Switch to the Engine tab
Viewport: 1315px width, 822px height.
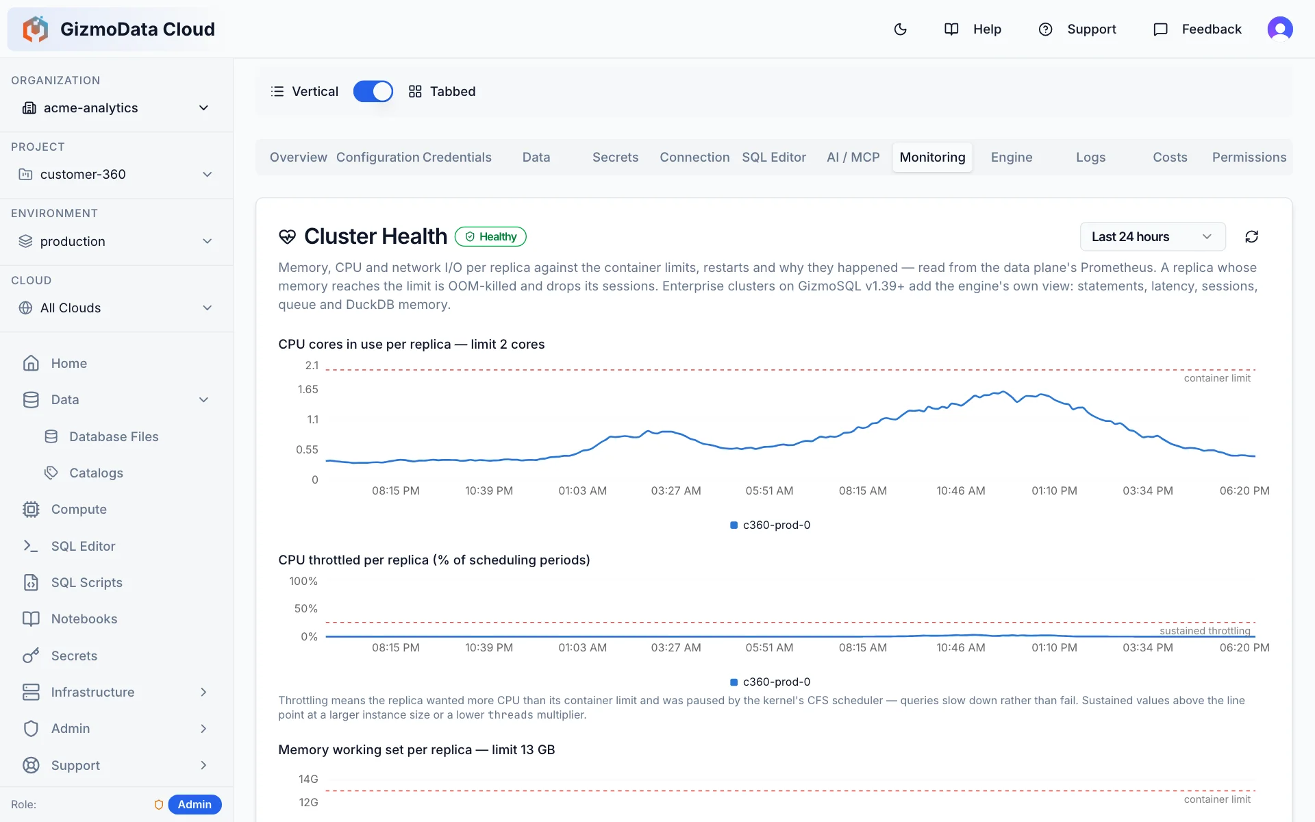click(1012, 157)
